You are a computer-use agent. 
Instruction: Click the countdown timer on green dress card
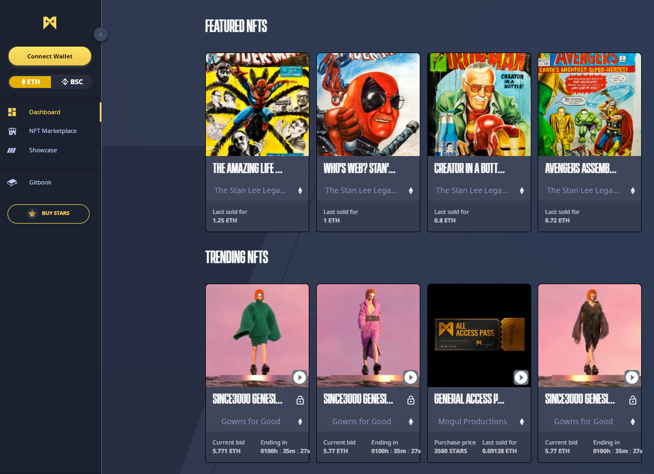click(286, 451)
